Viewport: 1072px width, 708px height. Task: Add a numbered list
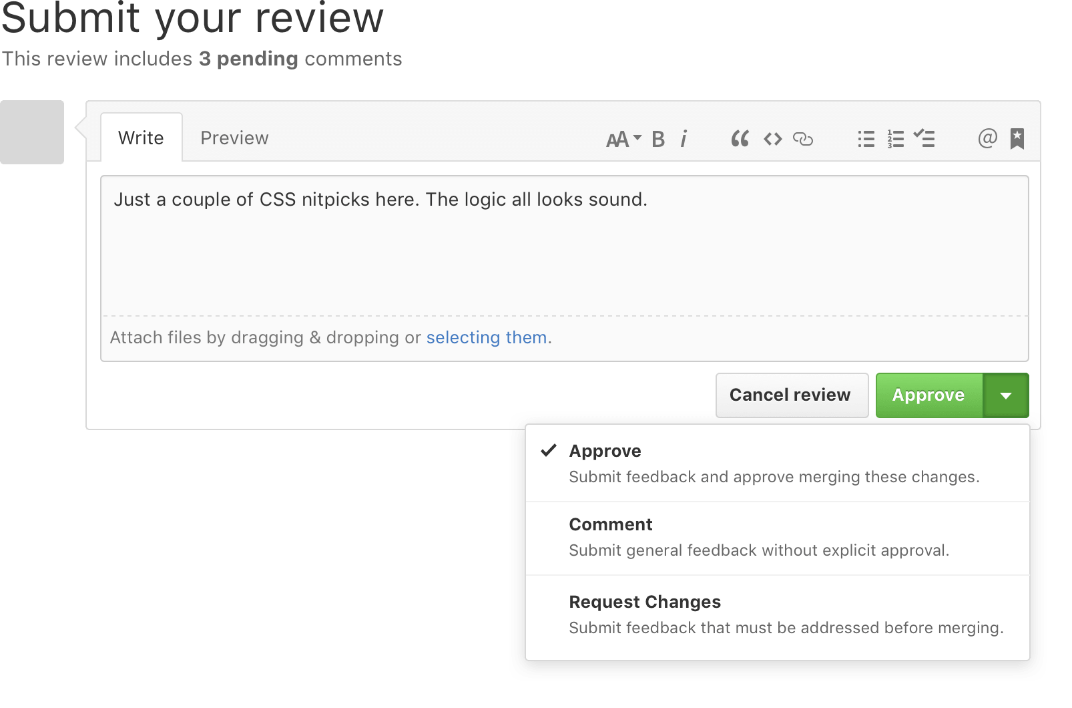[x=895, y=139]
